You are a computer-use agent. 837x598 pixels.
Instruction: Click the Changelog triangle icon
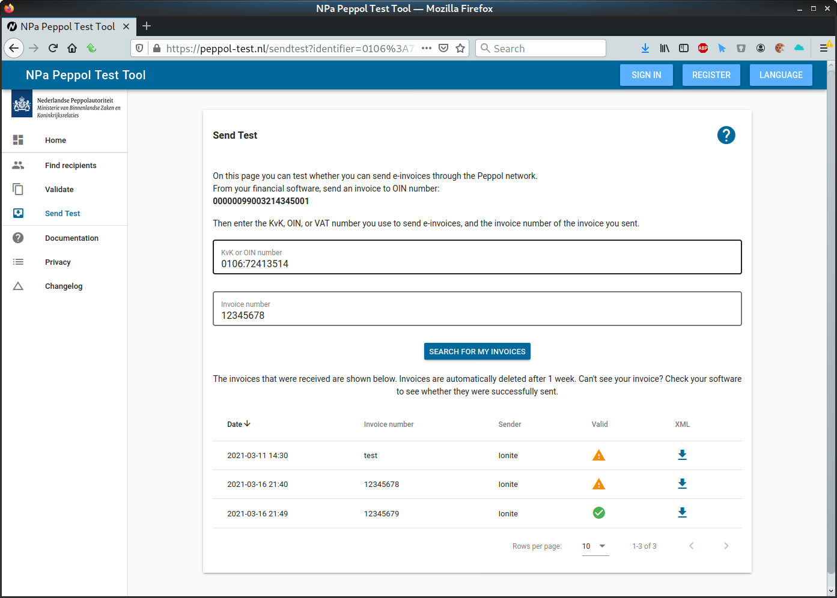[x=18, y=286]
